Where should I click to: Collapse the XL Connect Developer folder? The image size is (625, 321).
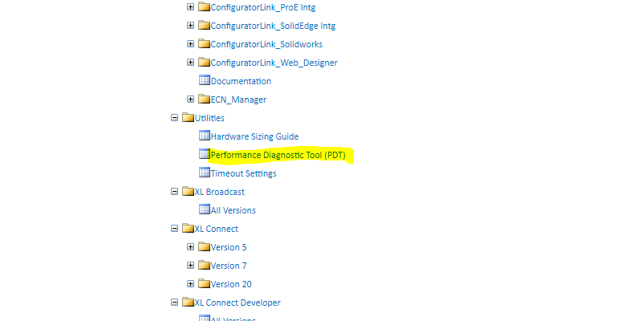175,303
